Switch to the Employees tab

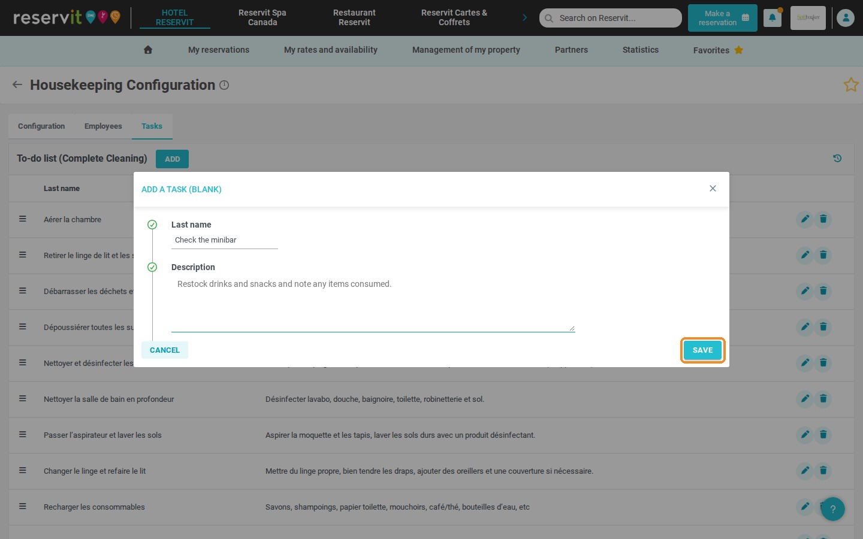point(103,126)
